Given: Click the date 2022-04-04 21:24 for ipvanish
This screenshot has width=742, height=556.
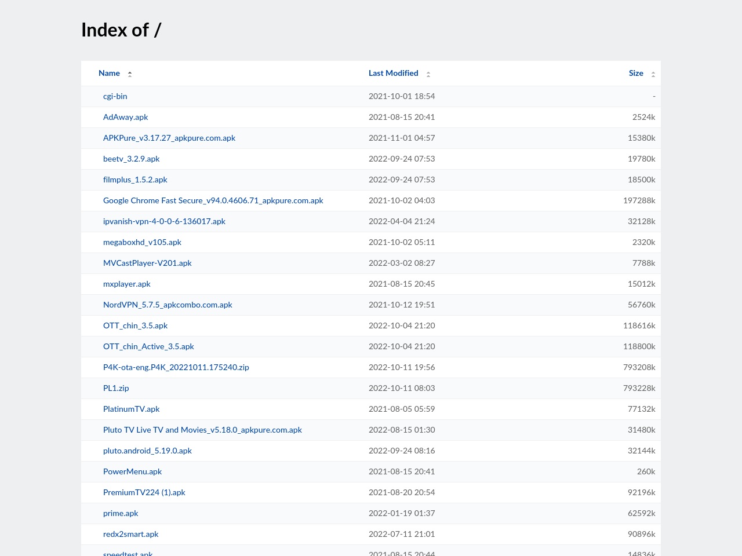Looking at the screenshot, I should click(402, 221).
